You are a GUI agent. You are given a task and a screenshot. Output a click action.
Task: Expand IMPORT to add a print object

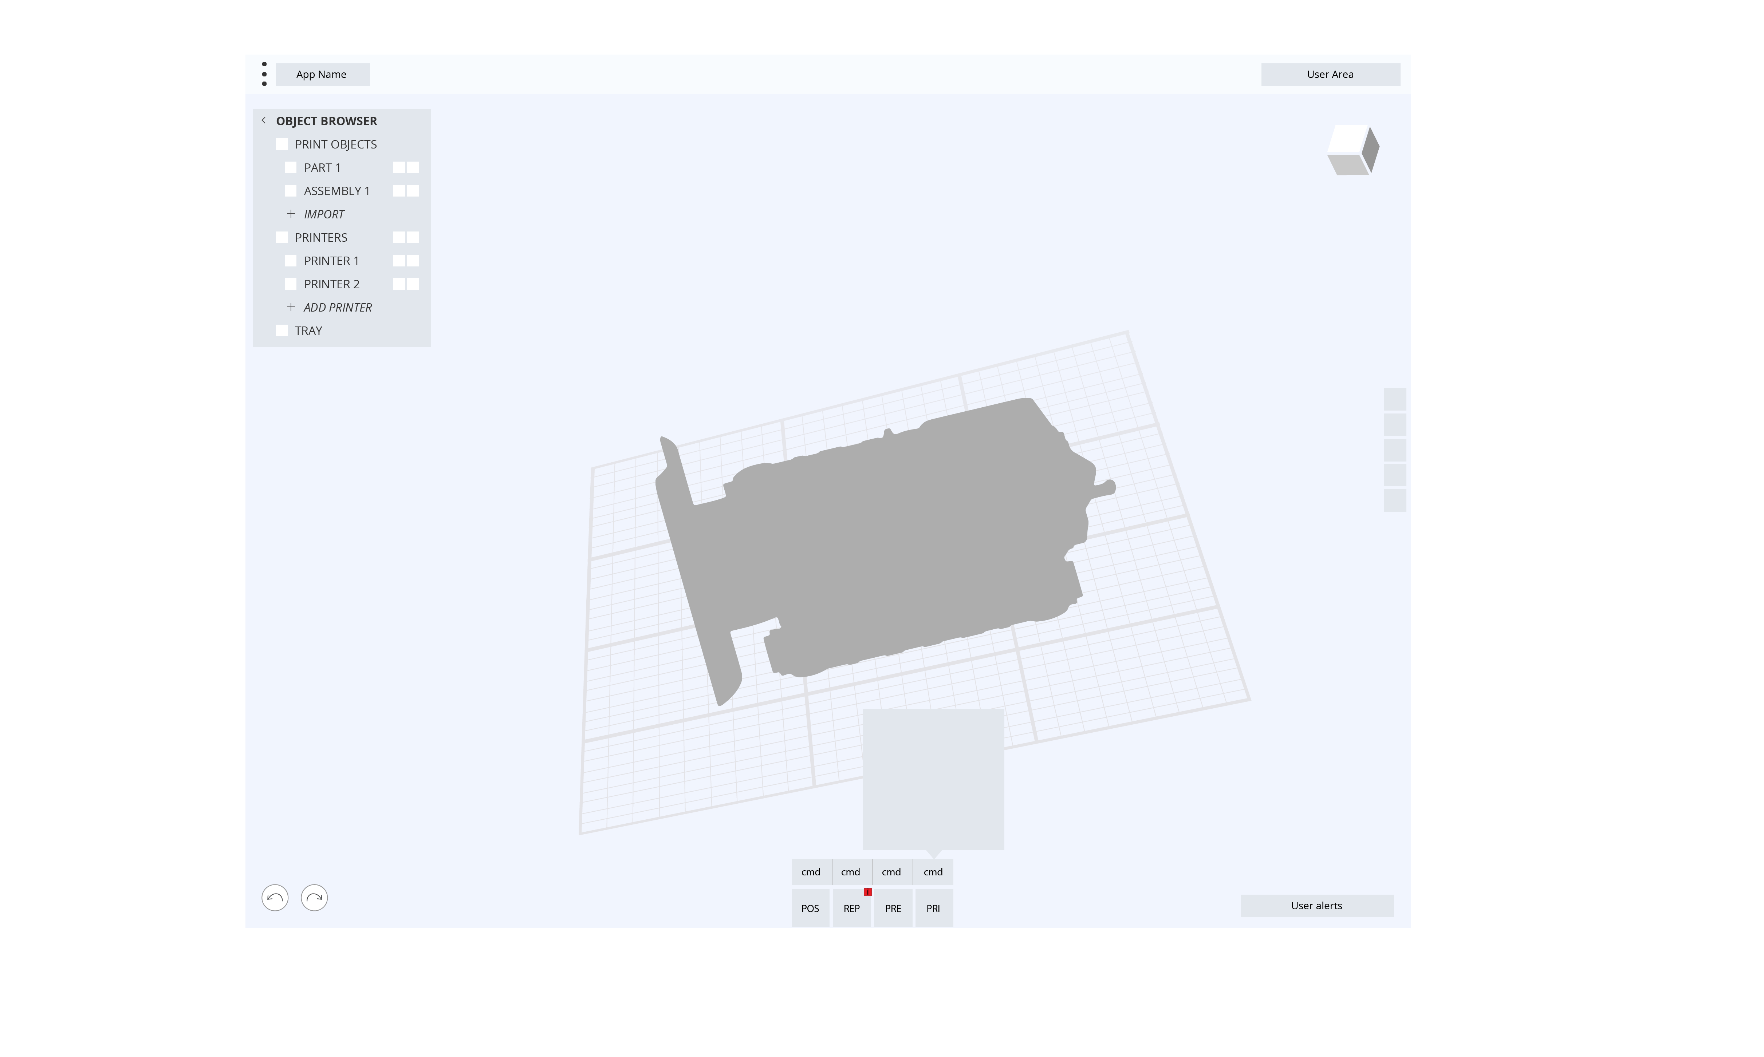(291, 214)
